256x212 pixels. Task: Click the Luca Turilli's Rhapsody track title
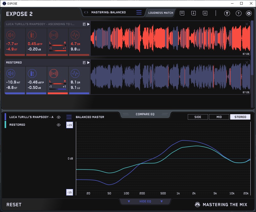pyautogui.click(x=40, y=24)
